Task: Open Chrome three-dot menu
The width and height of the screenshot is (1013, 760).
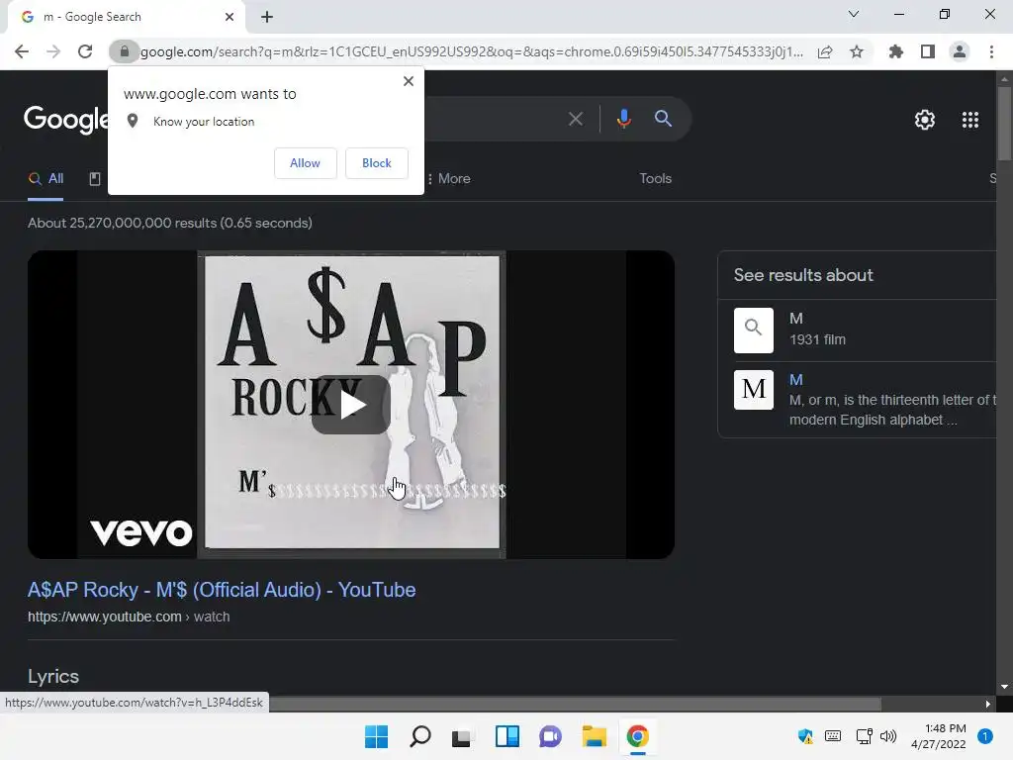Action: (x=991, y=51)
